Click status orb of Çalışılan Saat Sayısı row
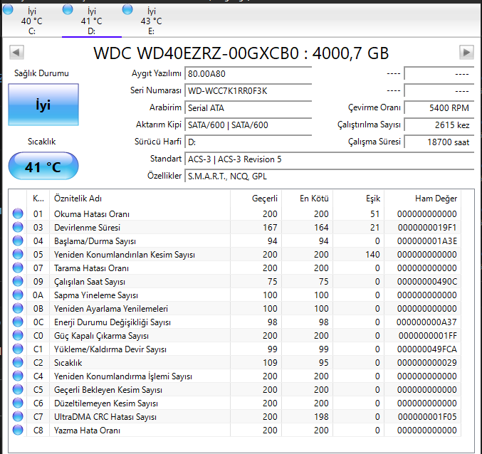The width and height of the screenshot is (482, 454). (x=18, y=281)
